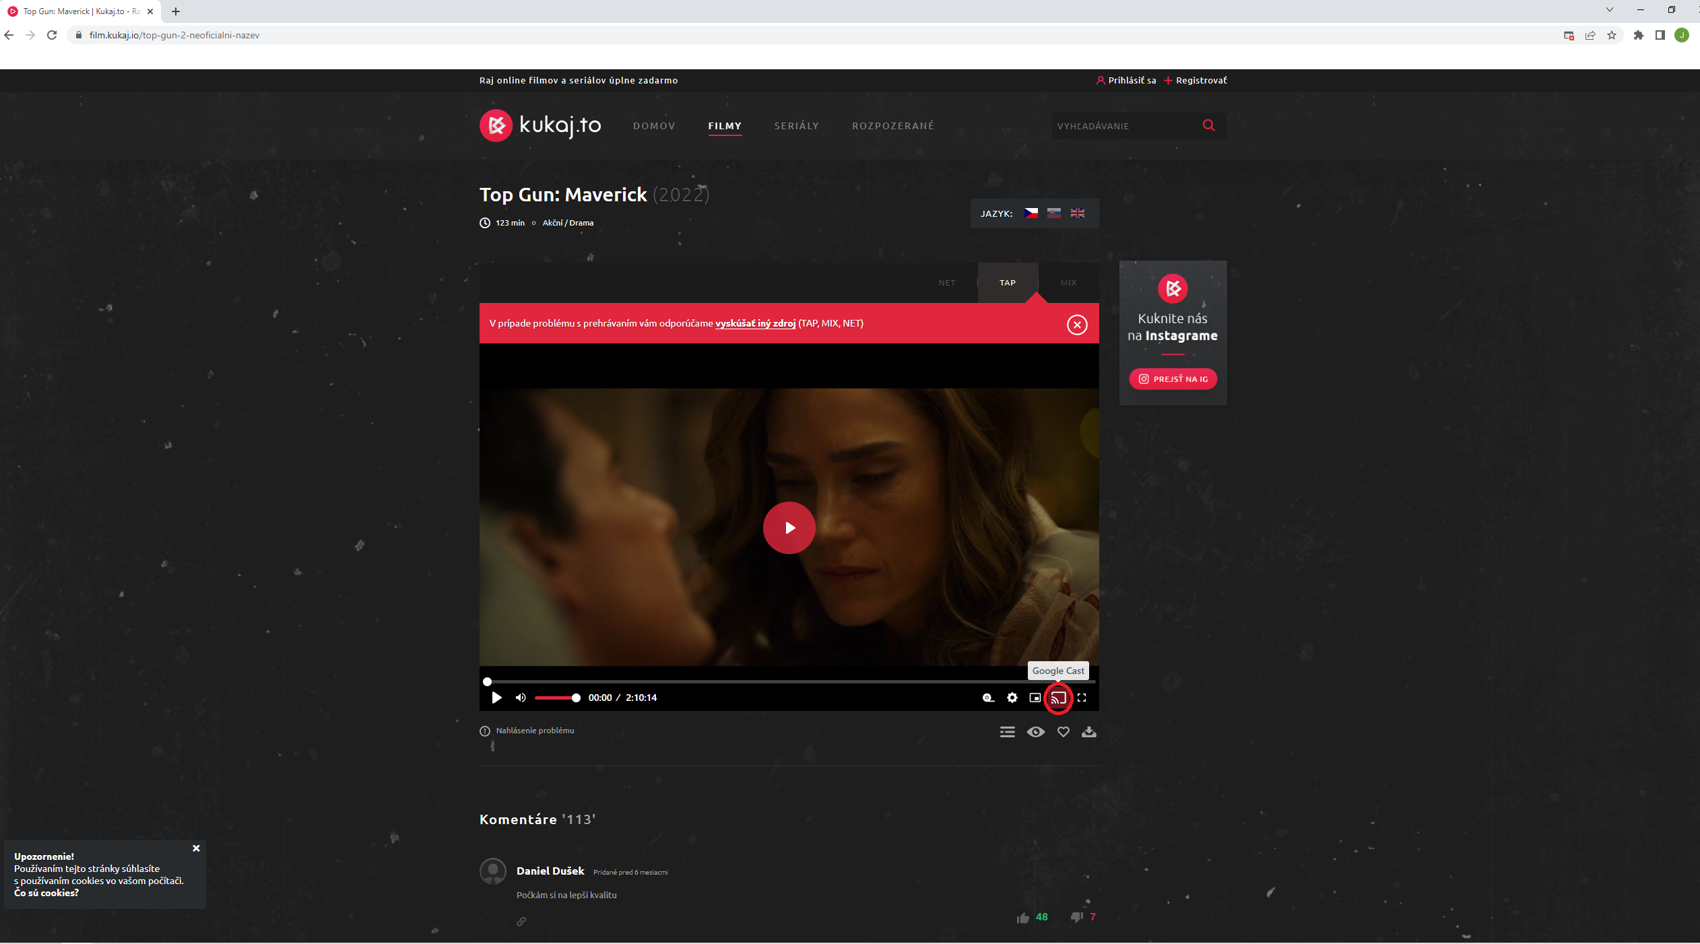Mute the video with the speaker icon
This screenshot has height=944, width=1700.
point(521,698)
